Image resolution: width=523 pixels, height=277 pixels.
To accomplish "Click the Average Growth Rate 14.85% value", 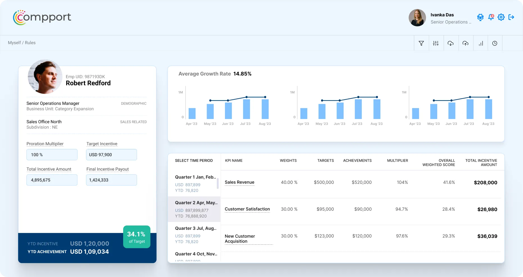I will (242, 74).
